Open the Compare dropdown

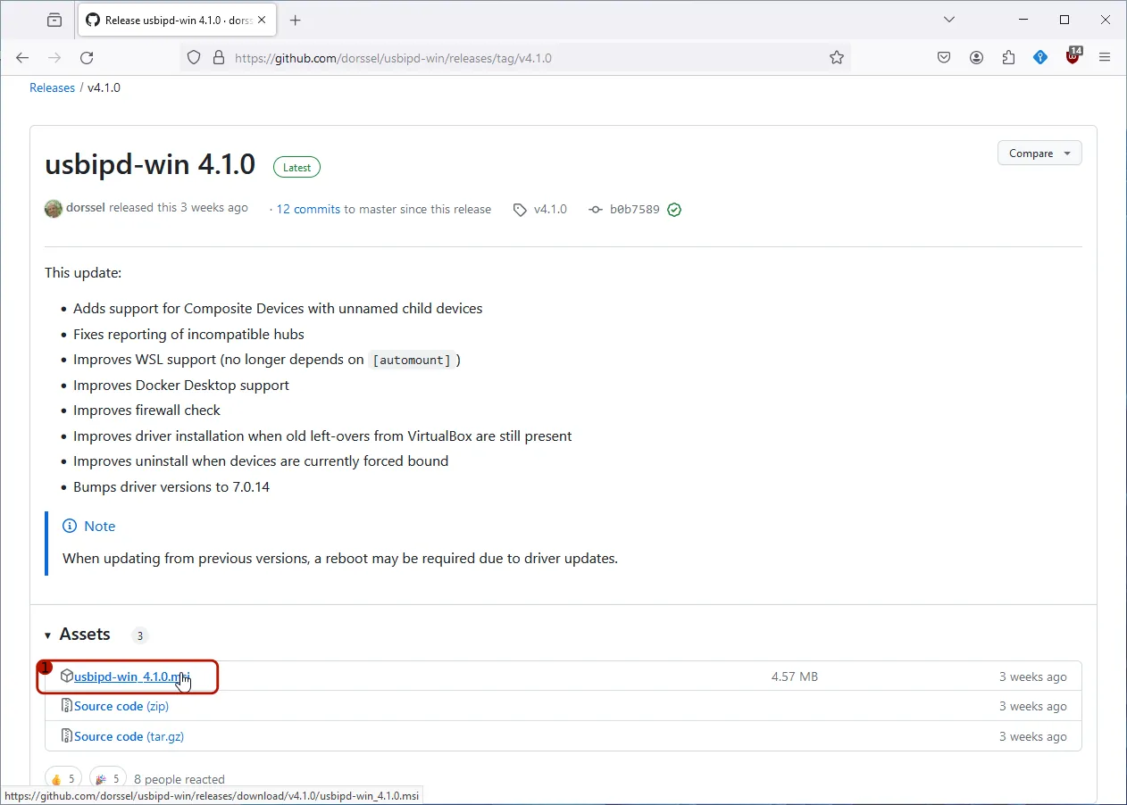(1039, 153)
